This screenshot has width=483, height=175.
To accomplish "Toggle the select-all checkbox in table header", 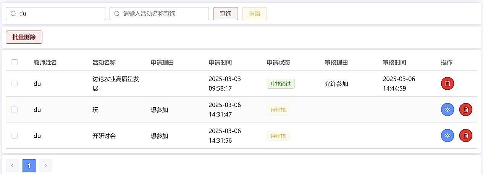I will coord(15,62).
